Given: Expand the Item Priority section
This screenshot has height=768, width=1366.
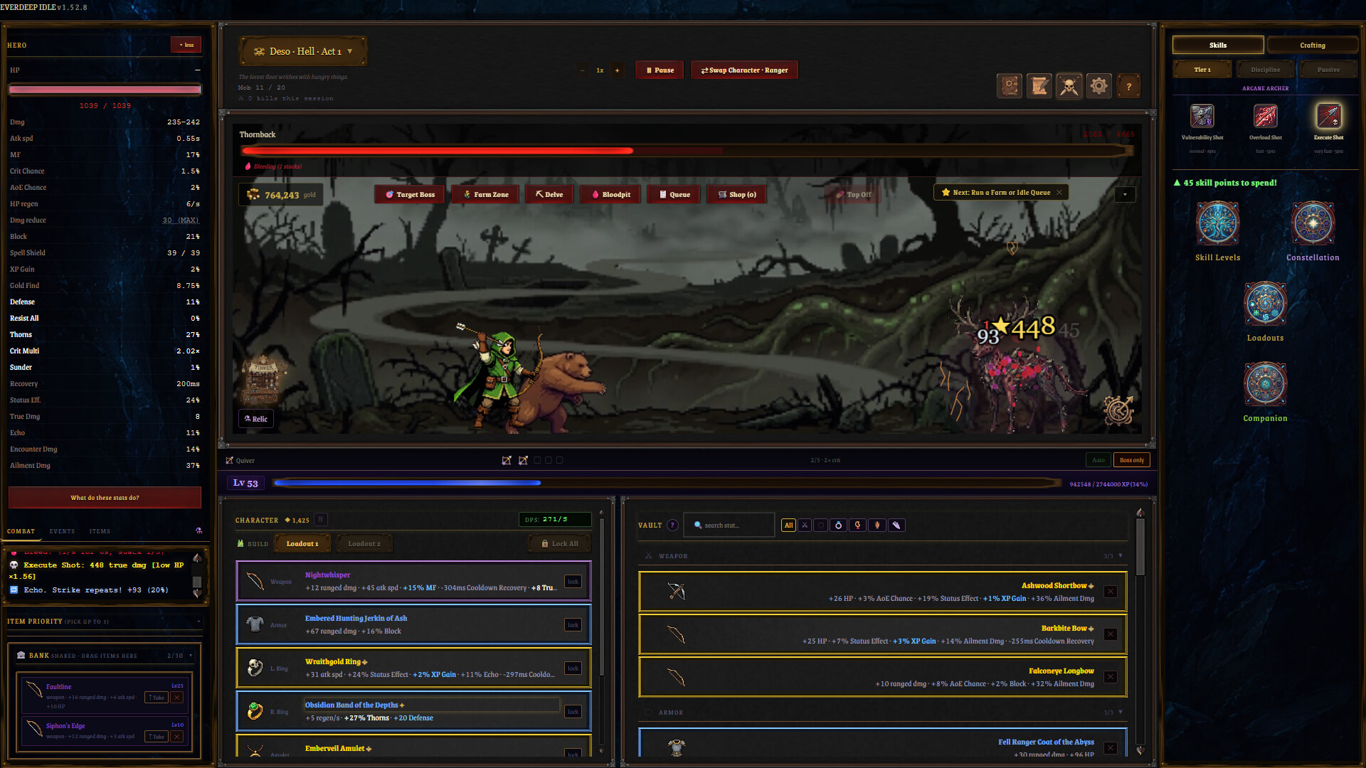Looking at the screenshot, I should click(x=198, y=622).
